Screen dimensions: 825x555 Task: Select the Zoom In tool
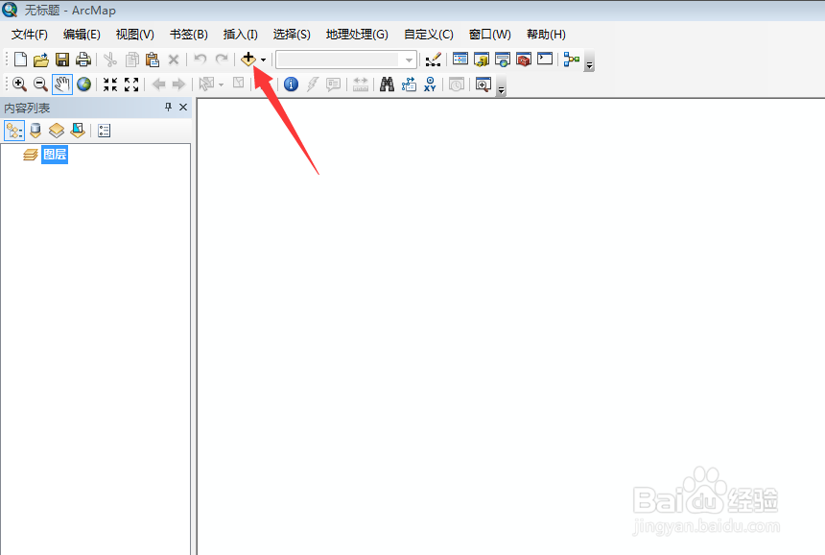tap(19, 84)
